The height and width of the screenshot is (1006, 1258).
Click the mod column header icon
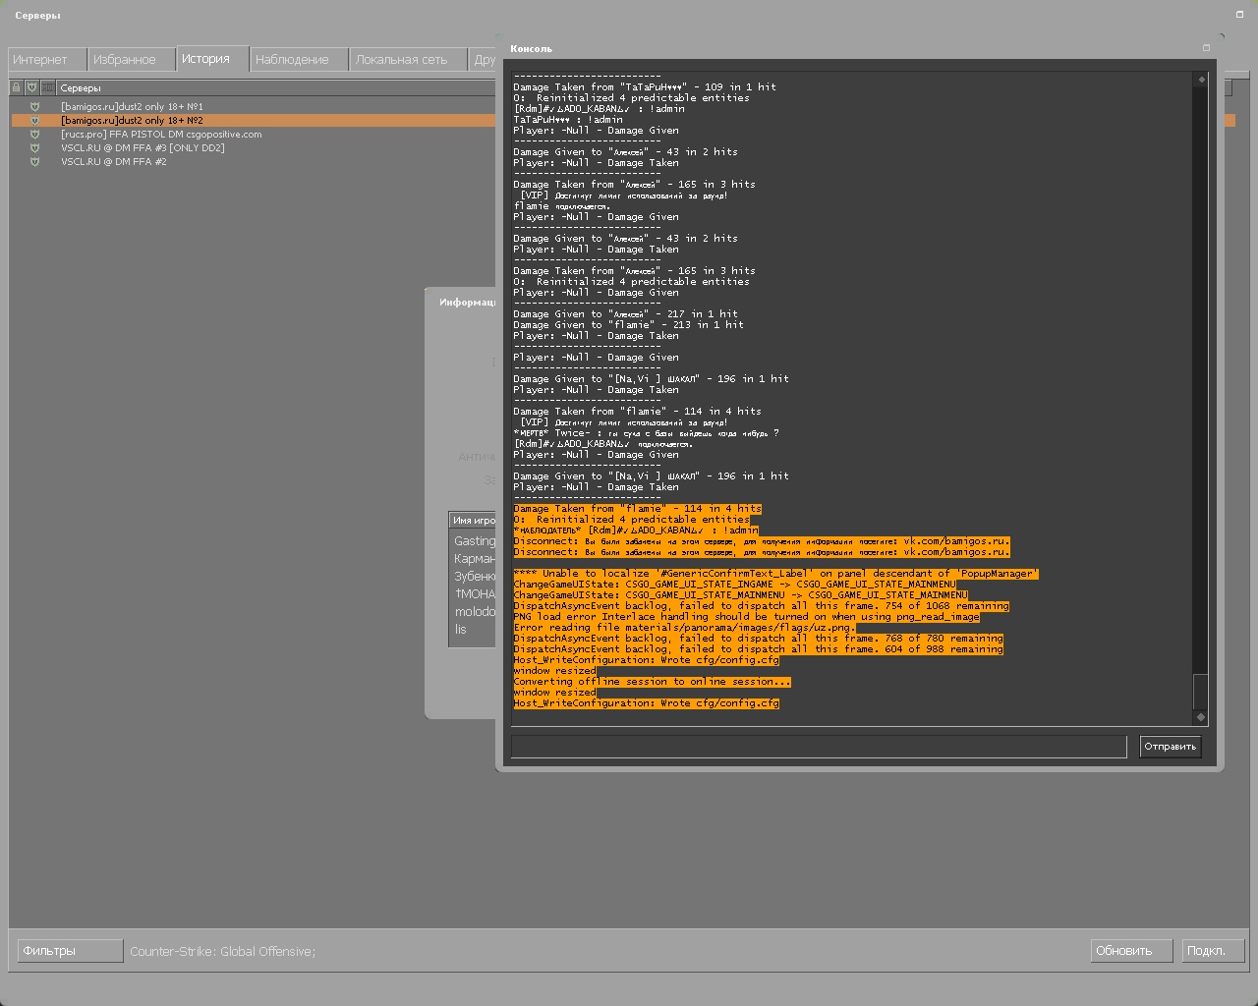click(47, 87)
